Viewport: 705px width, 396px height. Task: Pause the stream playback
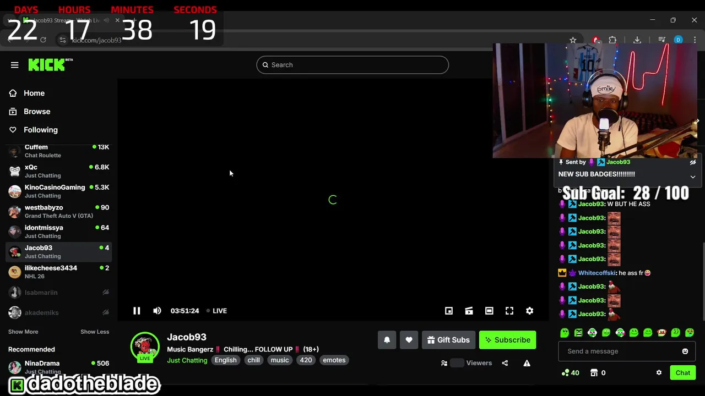pos(137,311)
